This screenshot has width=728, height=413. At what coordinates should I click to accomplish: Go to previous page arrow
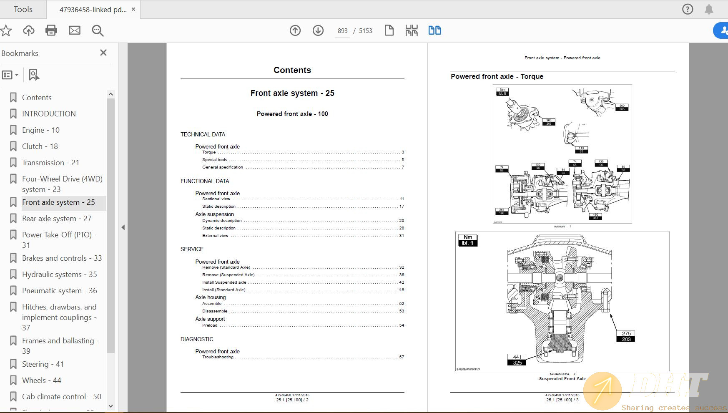pyautogui.click(x=295, y=30)
